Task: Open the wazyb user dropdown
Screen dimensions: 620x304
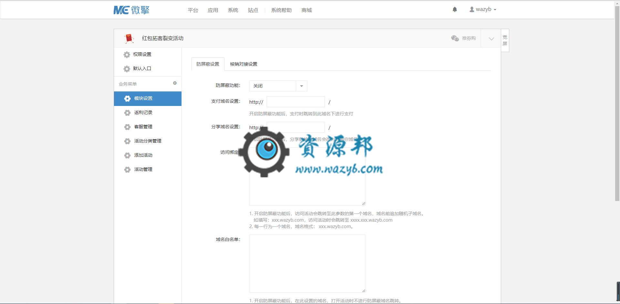Action: [483, 9]
